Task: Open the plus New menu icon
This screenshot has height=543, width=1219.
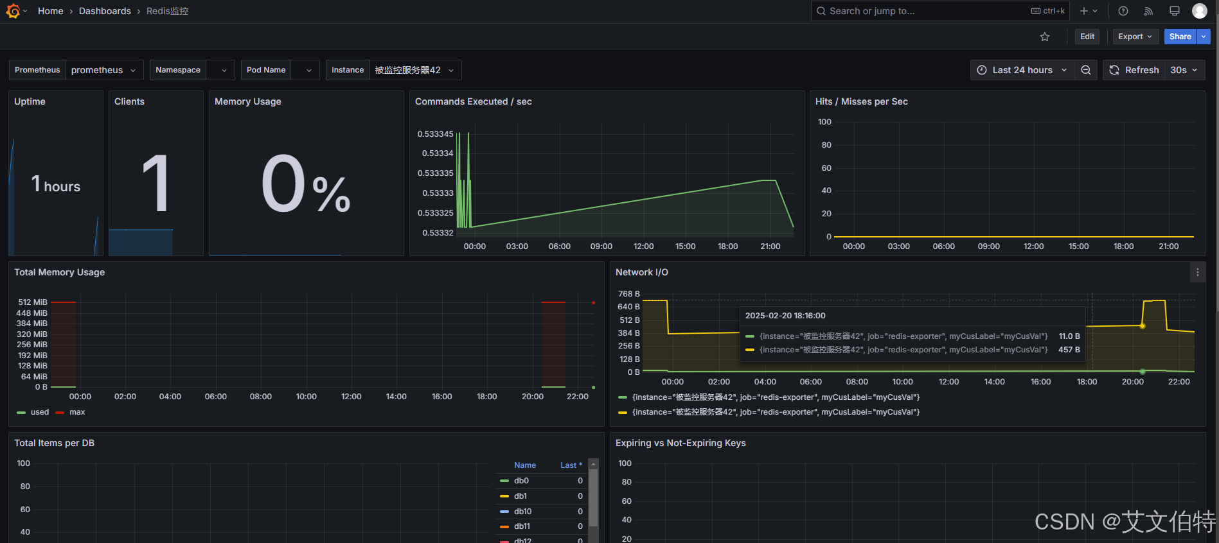Action: click(x=1089, y=11)
